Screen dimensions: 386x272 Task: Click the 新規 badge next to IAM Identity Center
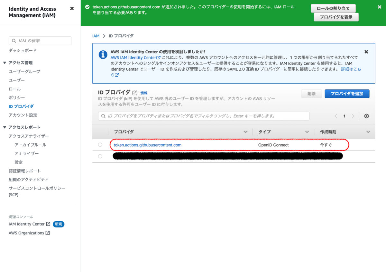tap(58, 224)
